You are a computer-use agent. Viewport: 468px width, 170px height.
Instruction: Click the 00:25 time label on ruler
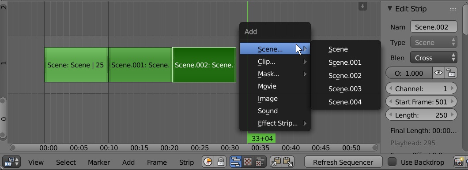click(x=200, y=148)
